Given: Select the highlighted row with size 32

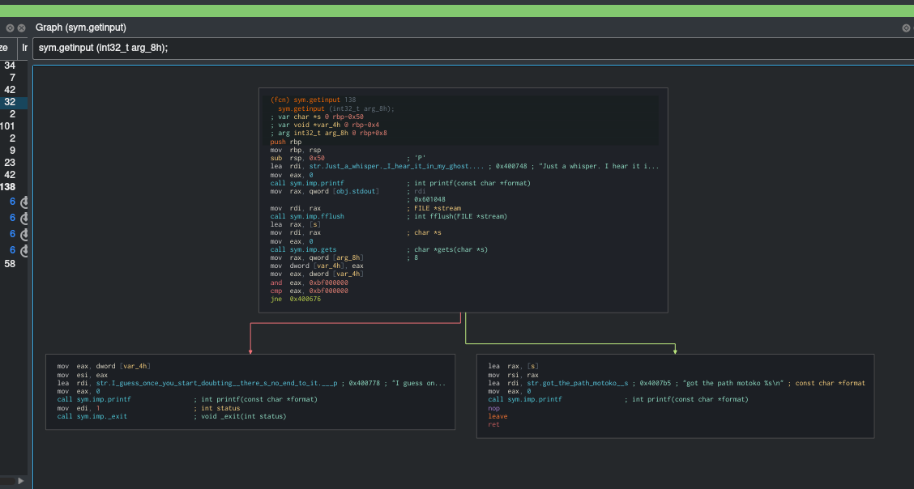Looking at the screenshot, I should (x=10, y=102).
